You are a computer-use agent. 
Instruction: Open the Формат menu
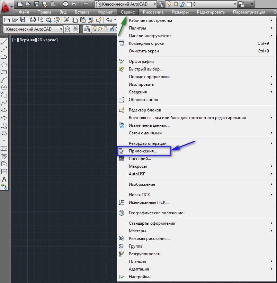pos(105,12)
